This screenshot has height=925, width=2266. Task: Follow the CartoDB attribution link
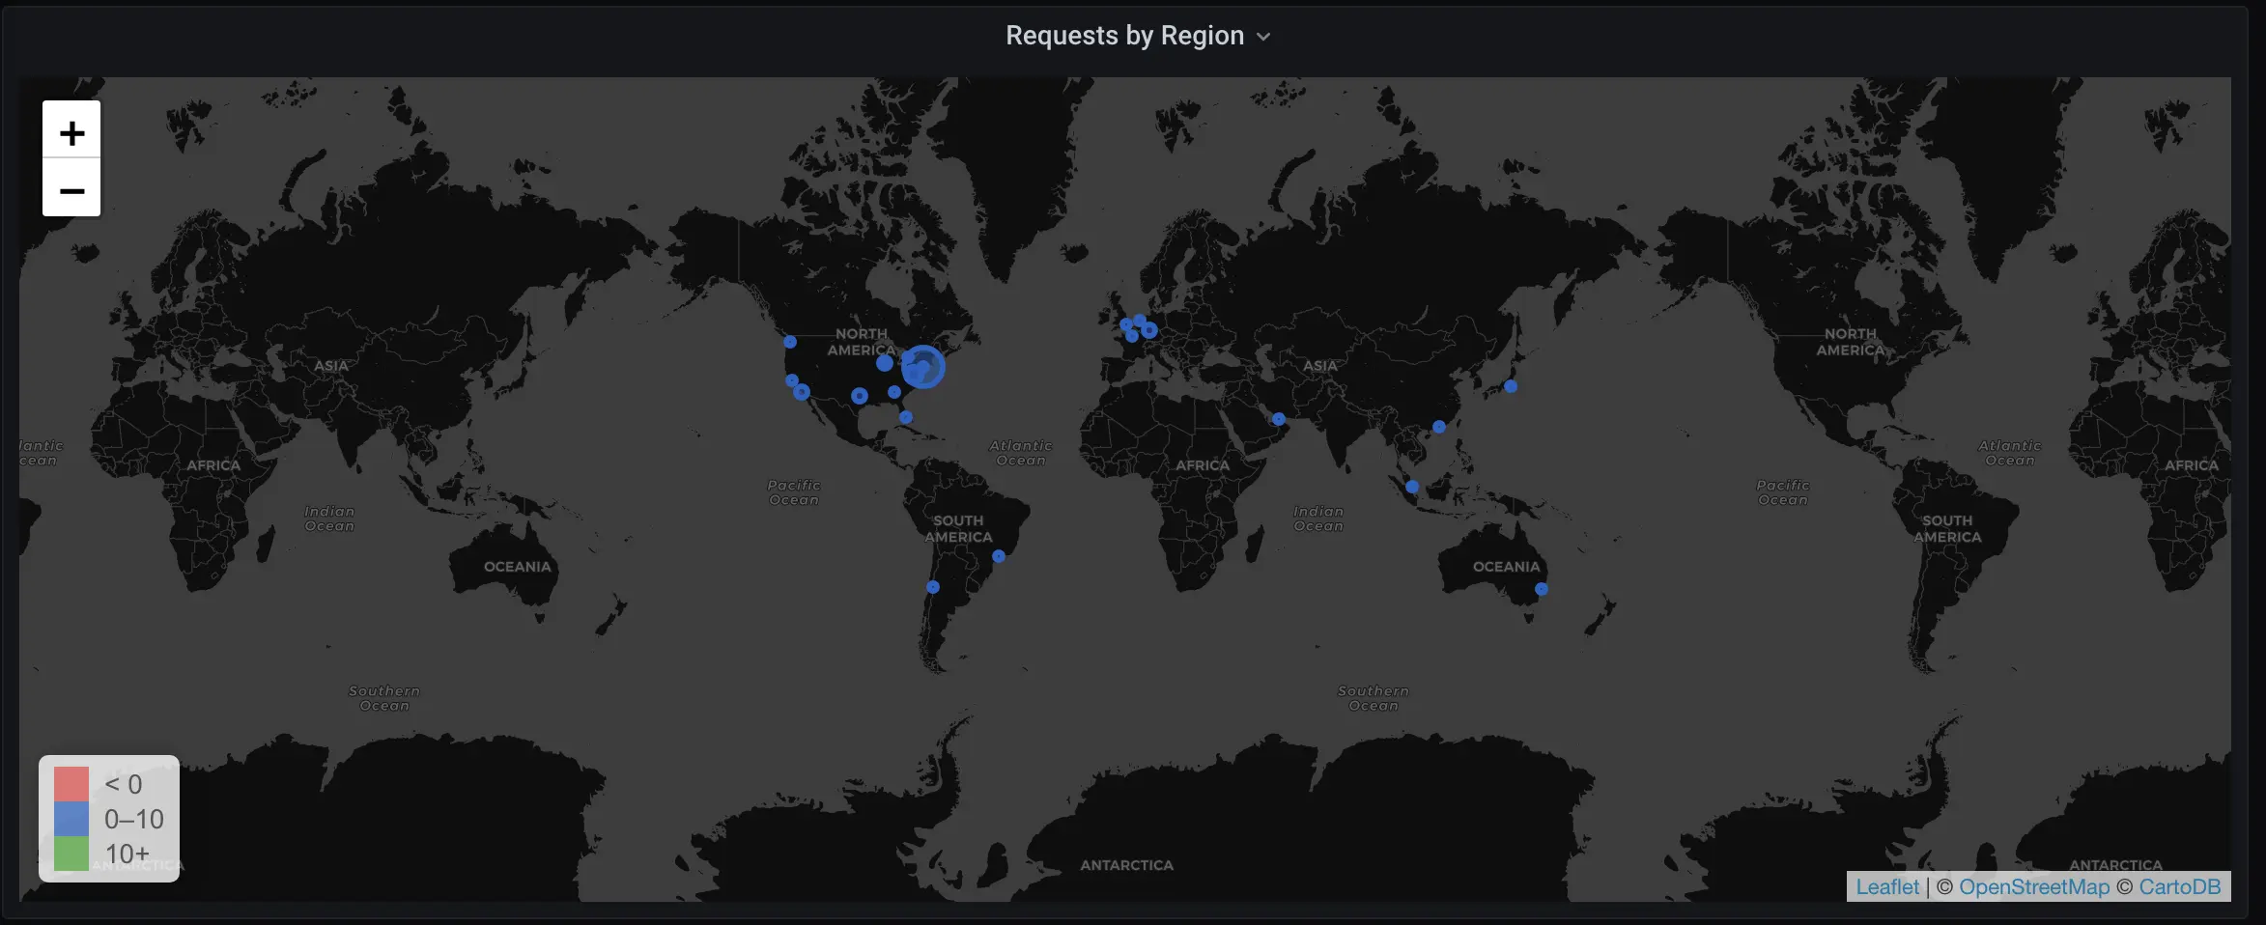click(2179, 886)
